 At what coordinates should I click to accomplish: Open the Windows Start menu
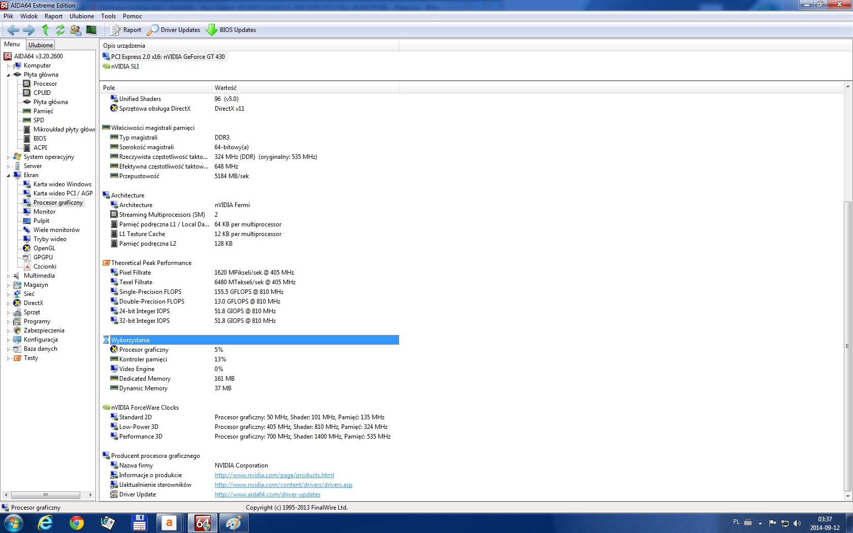(x=13, y=523)
